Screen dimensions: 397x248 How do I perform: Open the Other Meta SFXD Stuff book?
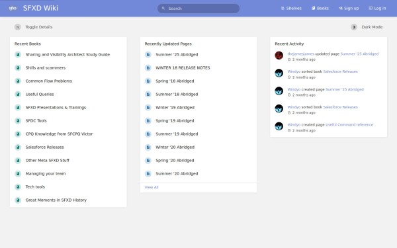pos(48,161)
